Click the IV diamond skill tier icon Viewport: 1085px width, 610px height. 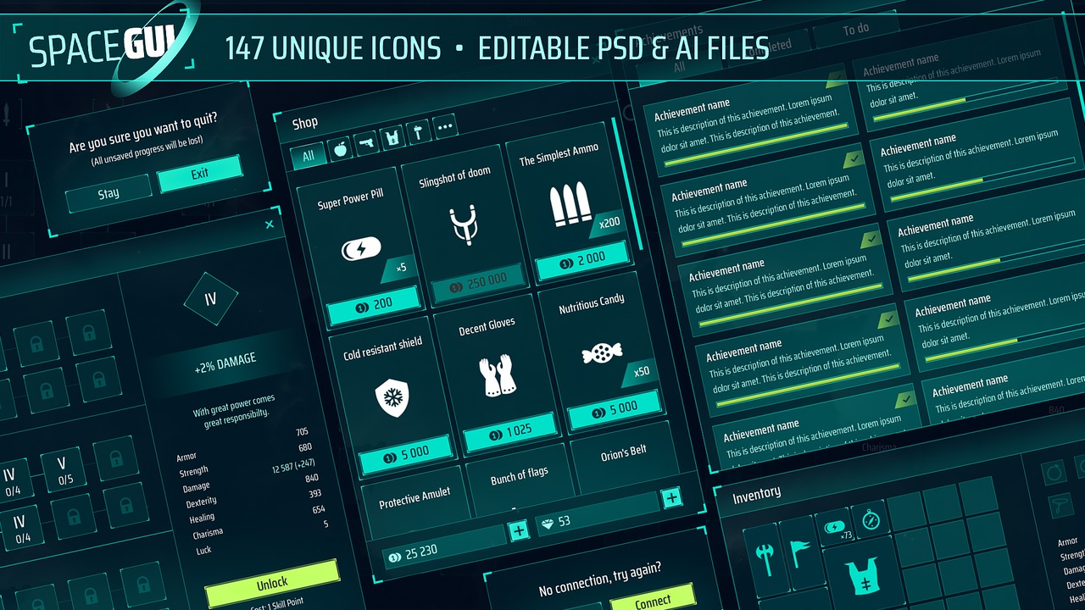tap(211, 299)
